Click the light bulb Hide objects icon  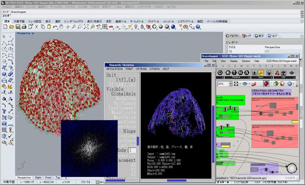click(136, 27)
